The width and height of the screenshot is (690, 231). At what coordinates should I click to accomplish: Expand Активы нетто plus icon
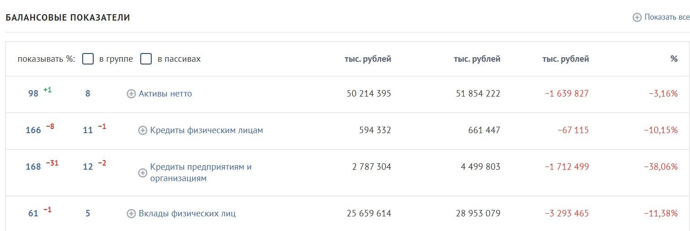coord(131,94)
